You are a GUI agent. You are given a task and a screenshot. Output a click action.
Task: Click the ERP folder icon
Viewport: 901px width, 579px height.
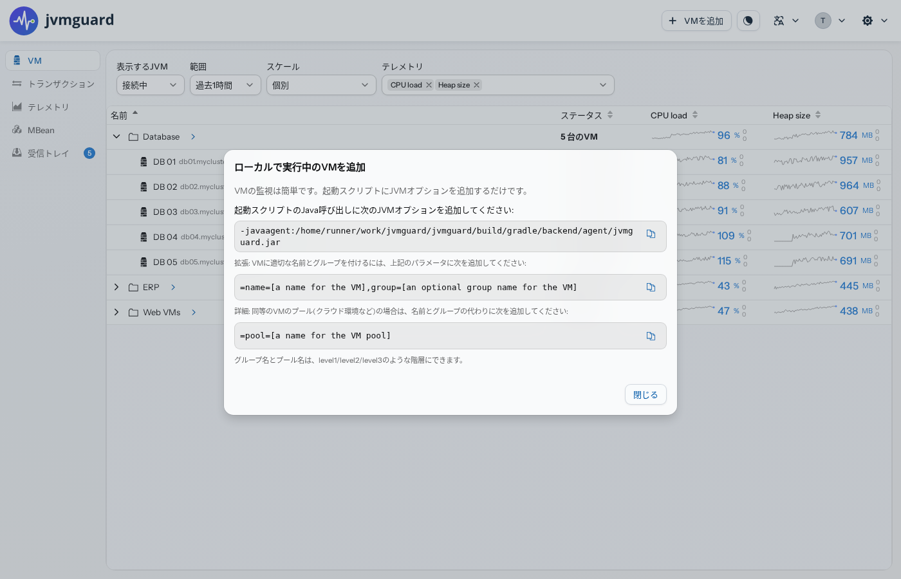[134, 288]
